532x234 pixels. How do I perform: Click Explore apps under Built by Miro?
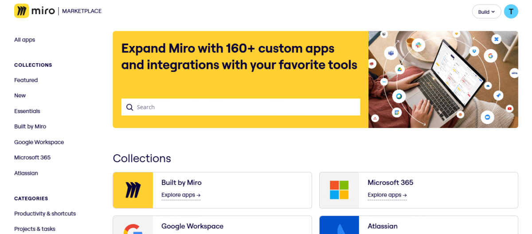point(181,195)
